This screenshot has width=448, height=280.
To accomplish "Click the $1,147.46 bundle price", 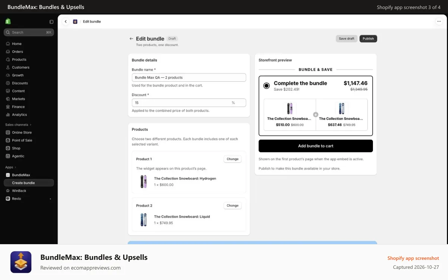I will coord(355,83).
